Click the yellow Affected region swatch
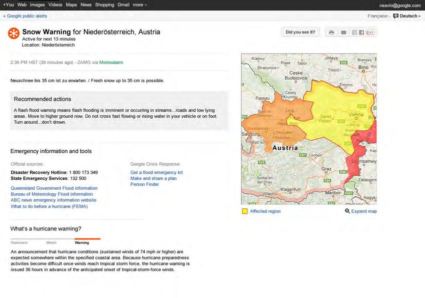The image size is (425, 298). point(244,211)
